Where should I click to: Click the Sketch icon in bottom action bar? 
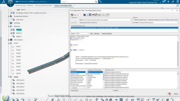(35, 100)
